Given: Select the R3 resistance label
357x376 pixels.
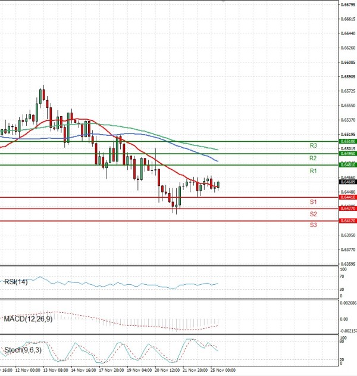Looking at the screenshot, I should (312, 145).
